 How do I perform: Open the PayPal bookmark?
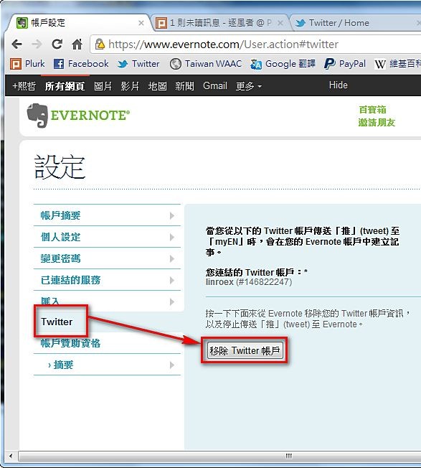[345, 64]
